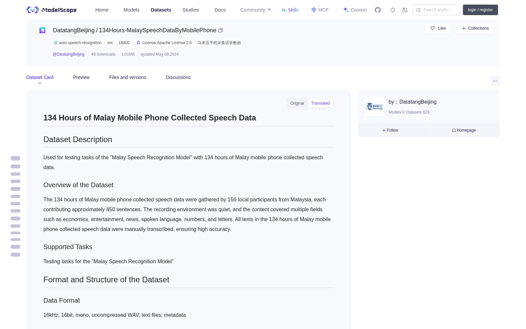Screen dimensions: 526x329
Task: Open the DatatangBeijing organization logo thumbnail
Action: [x=374, y=107]
